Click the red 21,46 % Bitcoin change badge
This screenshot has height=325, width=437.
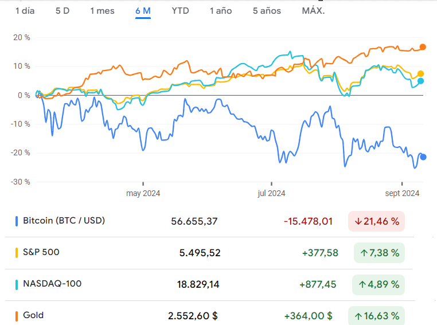click(376, 221)
